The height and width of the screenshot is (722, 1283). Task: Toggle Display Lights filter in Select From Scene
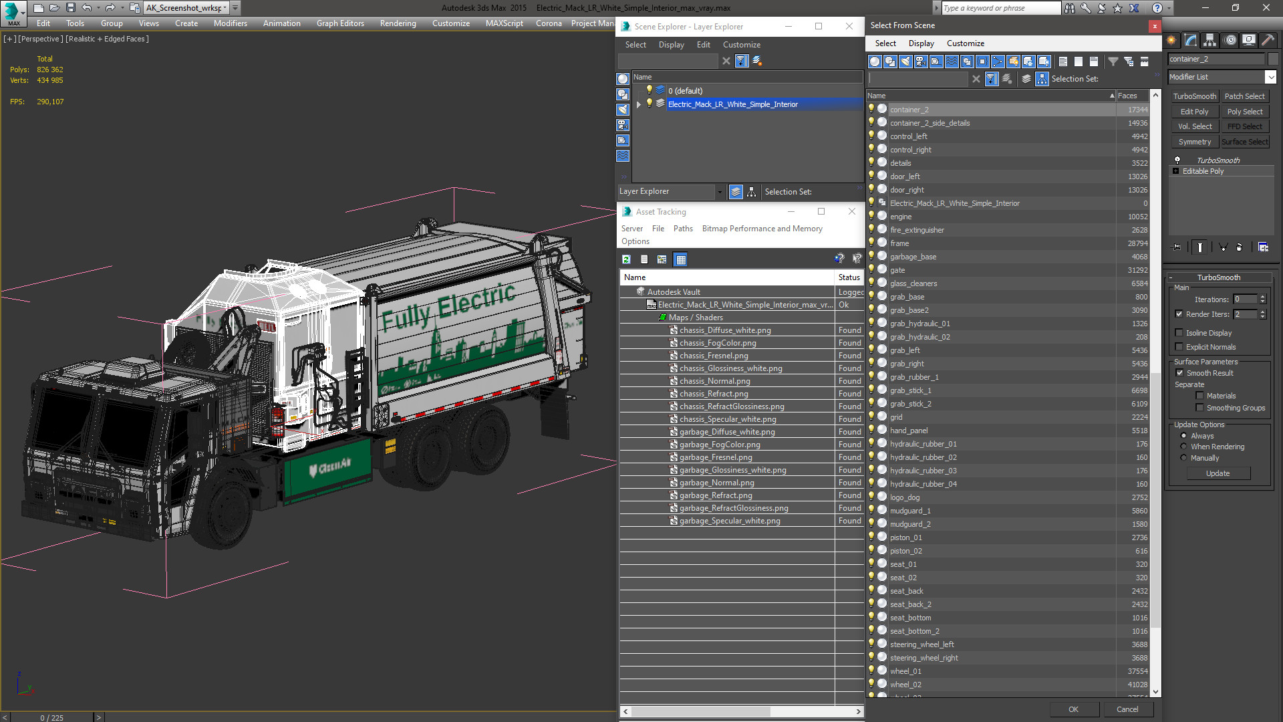click(x=905, y=62)
